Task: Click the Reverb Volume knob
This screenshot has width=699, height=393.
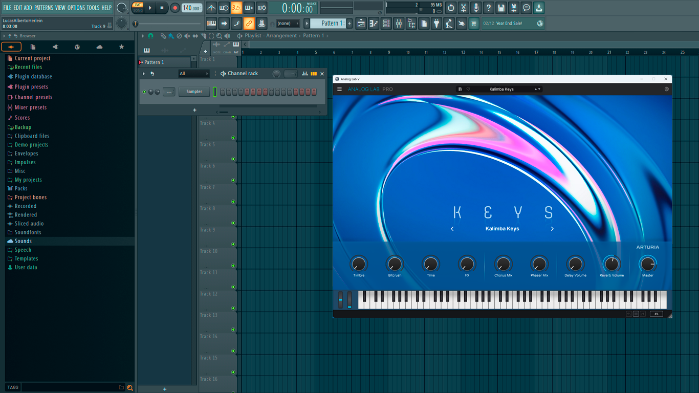Action: point(611,264)
